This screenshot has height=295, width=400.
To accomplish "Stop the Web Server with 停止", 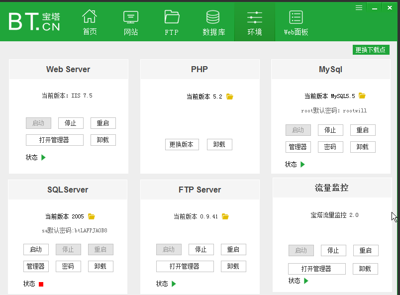I will tap(71, 123).
